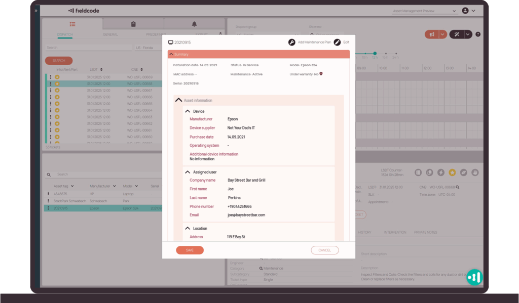Image resolution: width=519 pixels, height=303 pixels.
Task: Click the under warranty shield icon
Action: 321,74
